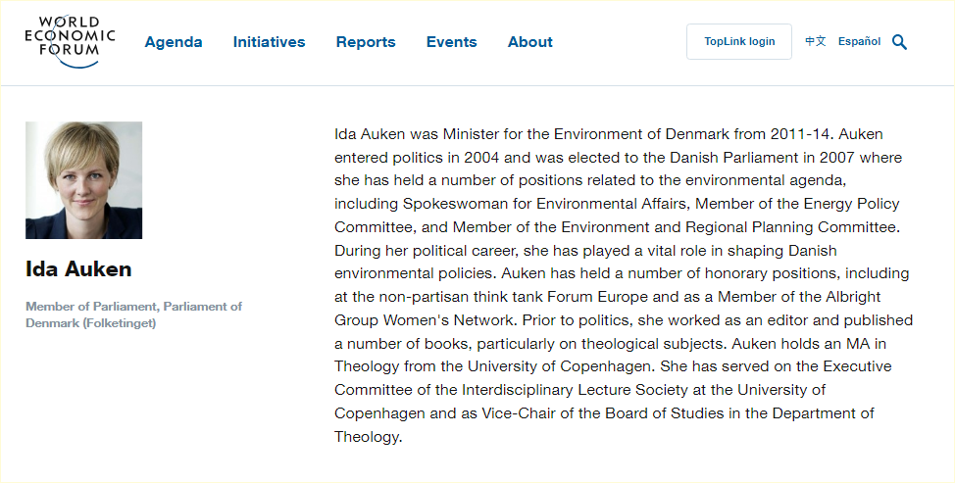Viewport: 955px width, 483px height.
Task: Open the About page
Action: (x=530, y=42)
